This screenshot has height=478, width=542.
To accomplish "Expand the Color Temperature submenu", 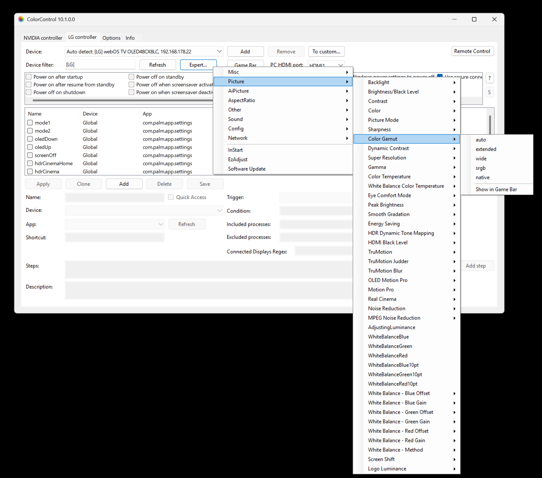I will (407, 176).
